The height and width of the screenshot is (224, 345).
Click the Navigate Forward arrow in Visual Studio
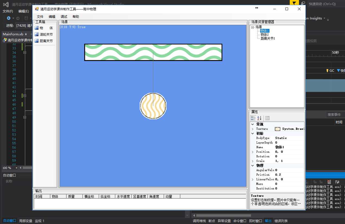(18, 18)
